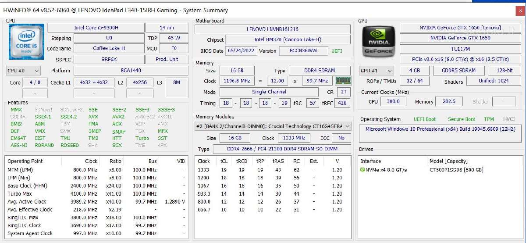Click the Chipset field Intel HM370
526x243 pixels.
(288, 39)
